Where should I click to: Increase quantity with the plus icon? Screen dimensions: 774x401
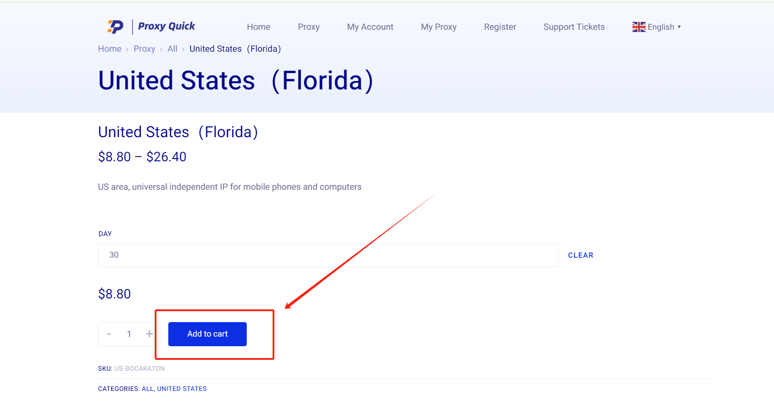(149, 334)
